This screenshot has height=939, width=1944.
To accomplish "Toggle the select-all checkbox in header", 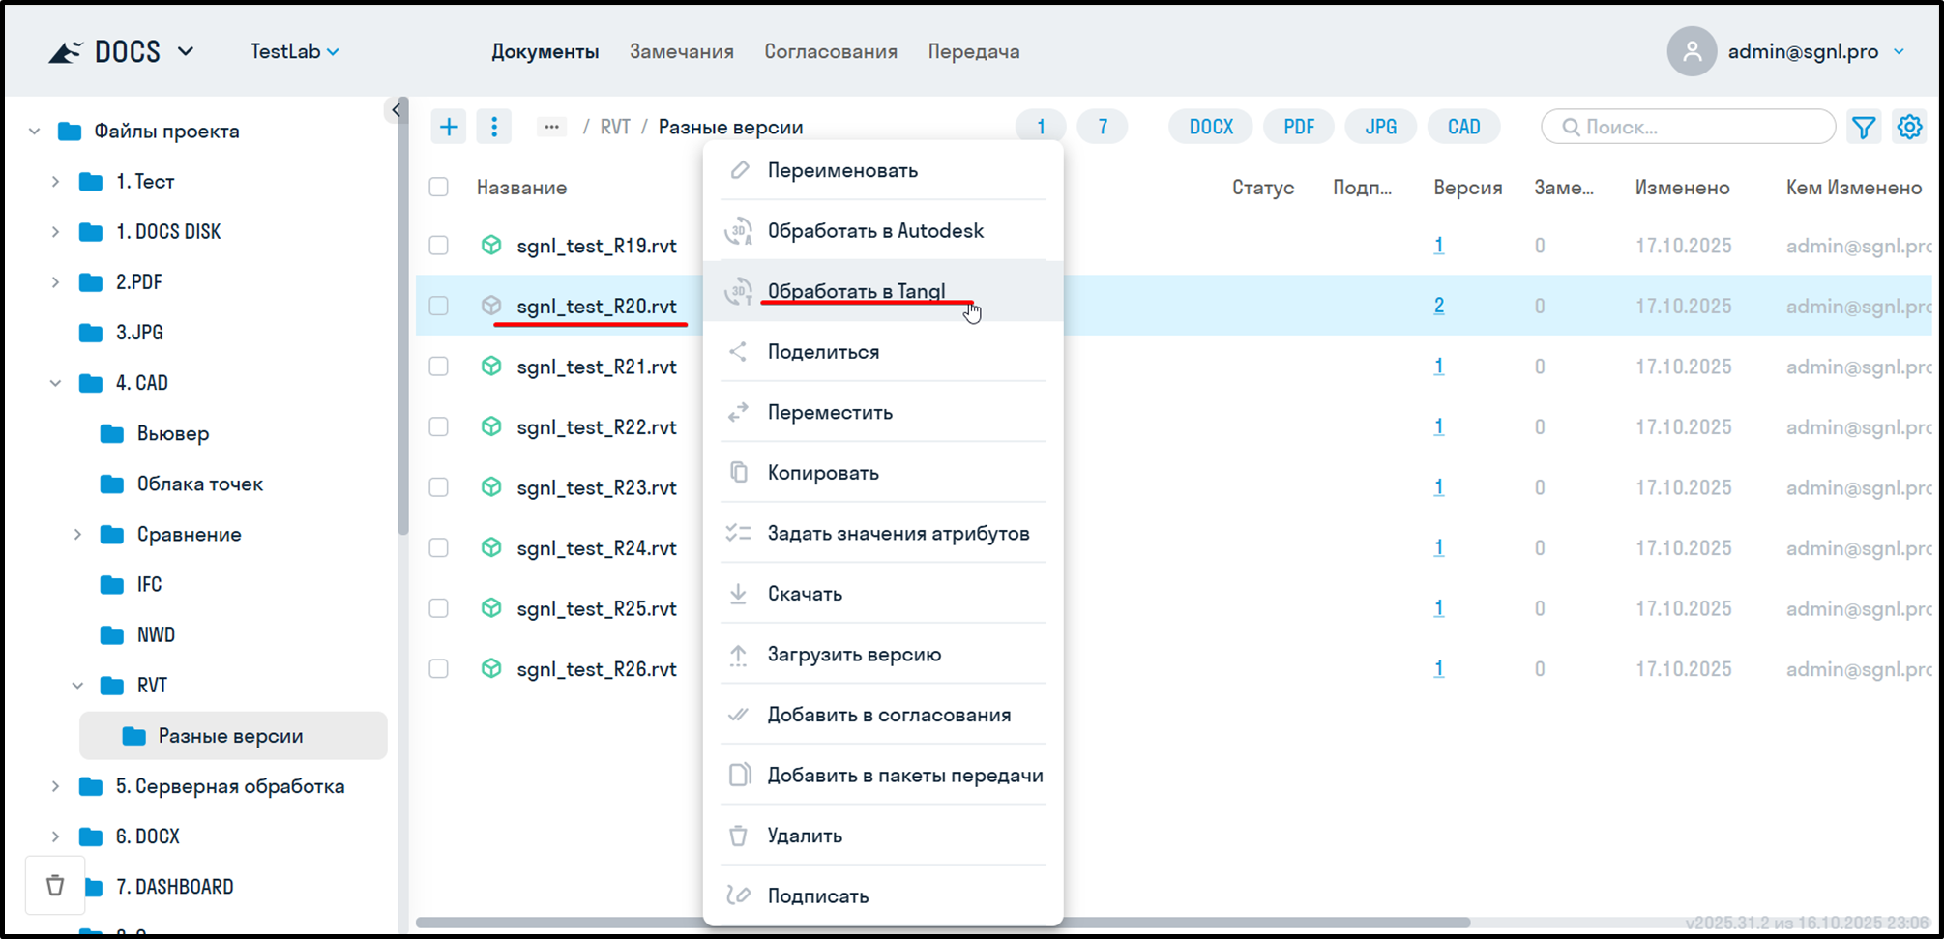I will (439, 187).
